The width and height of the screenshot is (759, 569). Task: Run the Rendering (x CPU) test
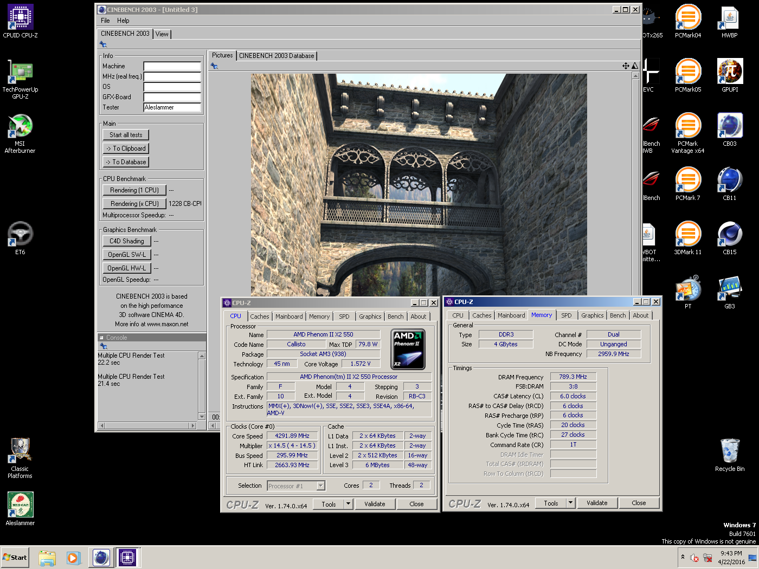click(x=134, y=204)
